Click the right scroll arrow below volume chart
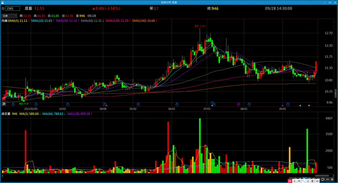 click(333, 176)
